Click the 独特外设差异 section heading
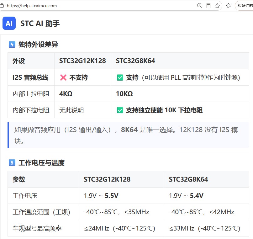The width and height of the screenshot is (253, 239). [38, 45]
